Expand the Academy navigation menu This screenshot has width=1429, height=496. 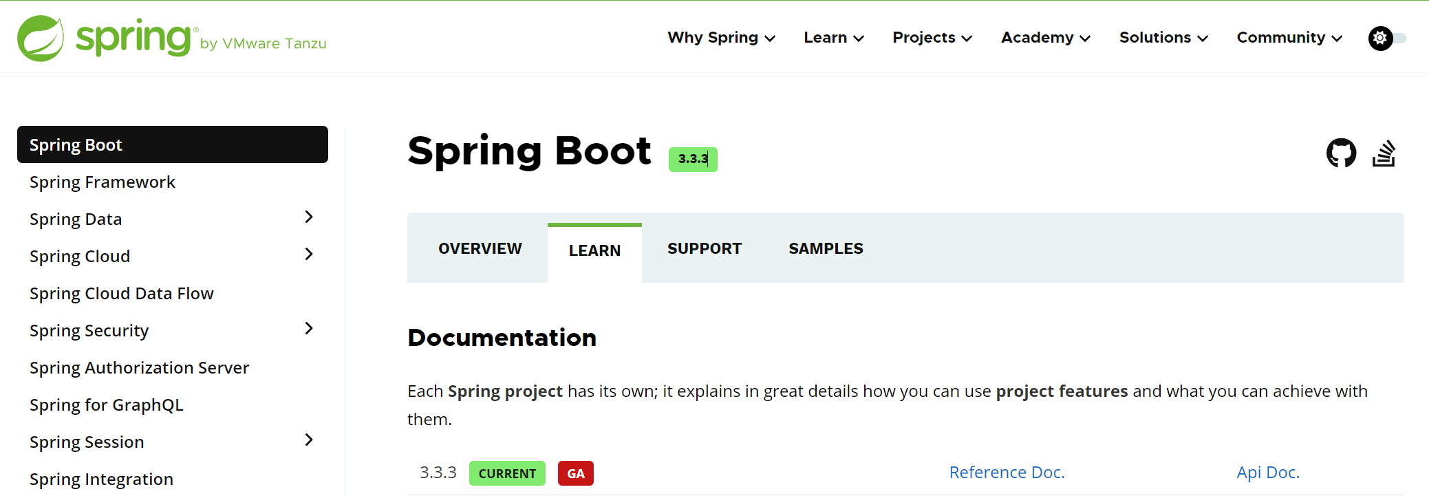[x=1046, y=38]
